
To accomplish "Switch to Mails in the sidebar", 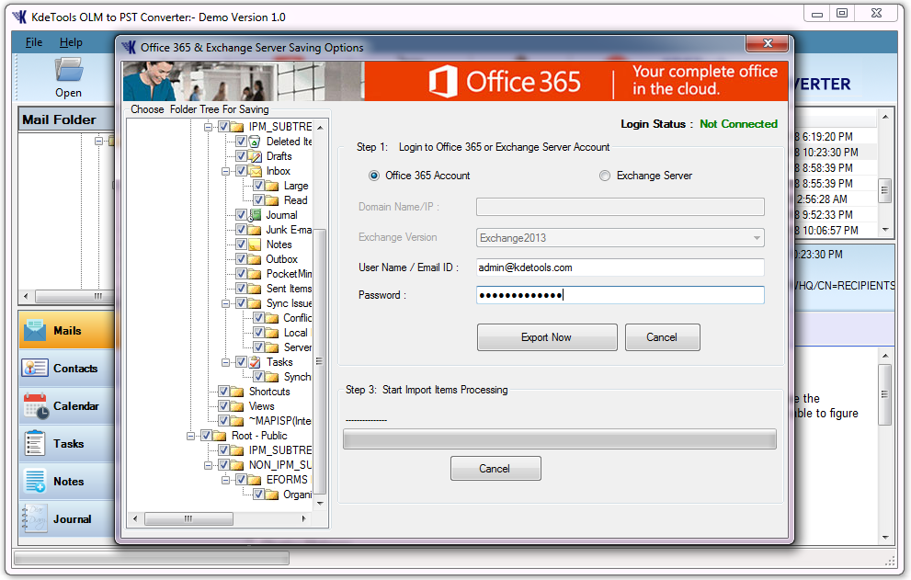I will (67, 330).
